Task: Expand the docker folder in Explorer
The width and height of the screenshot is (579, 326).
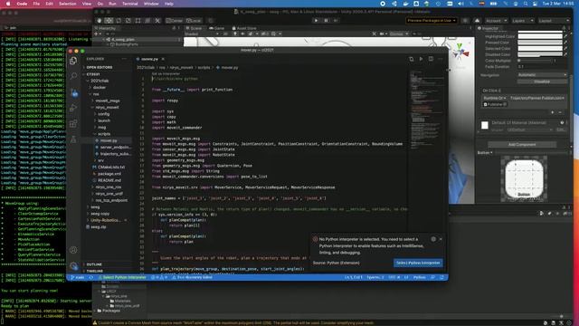Action: (x=100, y=87)
